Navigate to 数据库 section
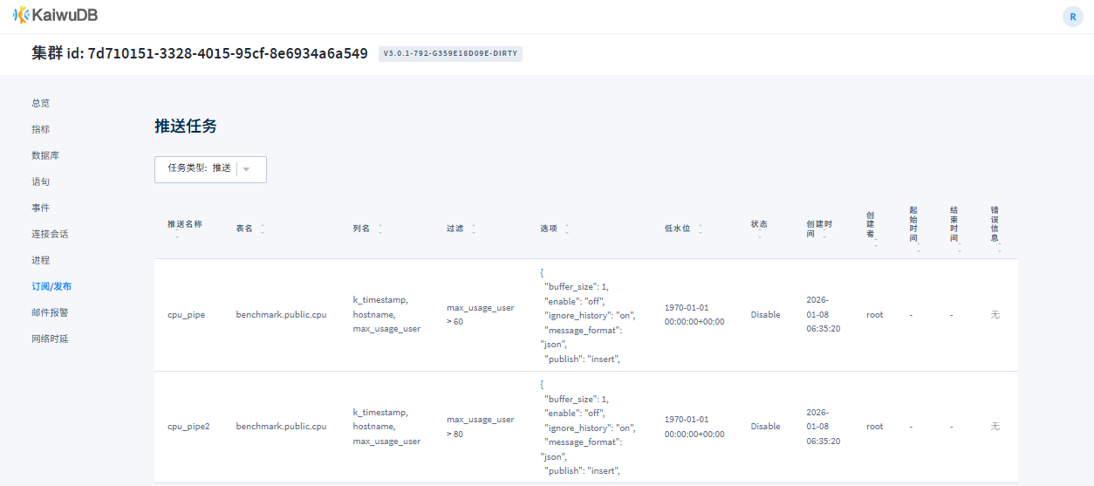 [x=45, y=155]
